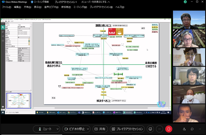Image resolution: width=206 pixels, height=135 pixels.
Task: Click the Windows Start button in shared taskbar
Action: pyautogui.click(x=3, y=112)
